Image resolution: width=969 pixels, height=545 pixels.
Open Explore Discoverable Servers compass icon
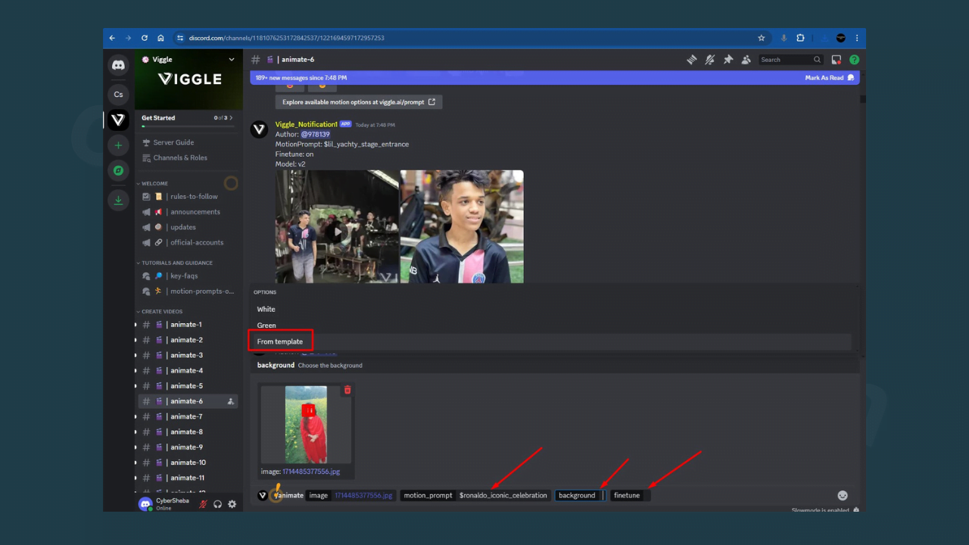(118, 171)
